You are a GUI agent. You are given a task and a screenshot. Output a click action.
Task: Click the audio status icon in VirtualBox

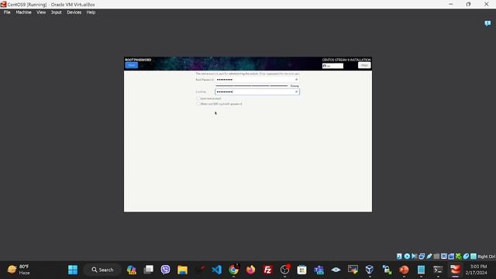(414, 257)
